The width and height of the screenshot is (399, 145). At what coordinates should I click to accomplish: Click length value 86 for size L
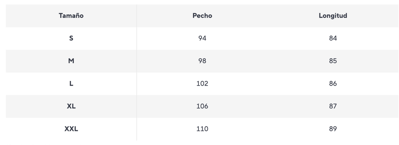point(333,83)
